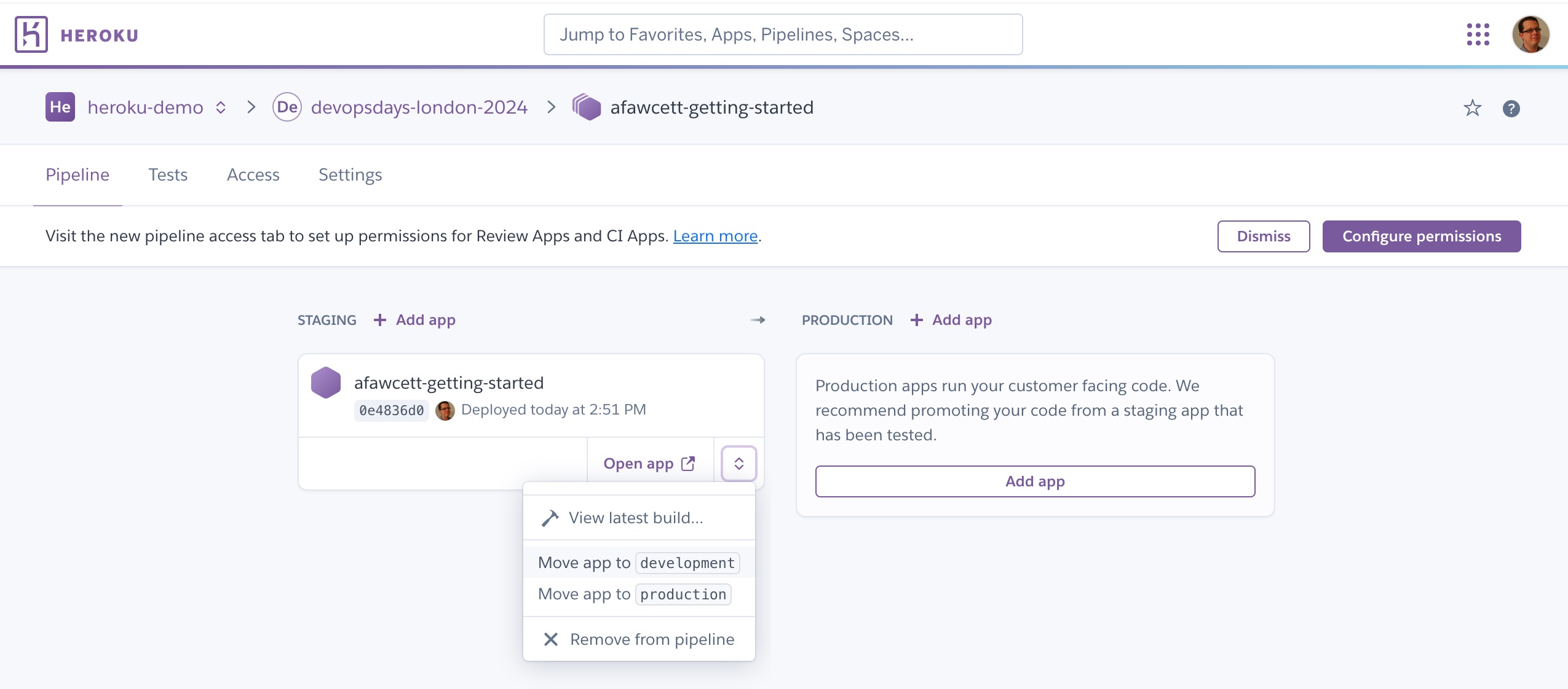This screenshot has width=1568, height=689.
Task: Open the user account avatar menu
Action: (x=1530, y=34)
